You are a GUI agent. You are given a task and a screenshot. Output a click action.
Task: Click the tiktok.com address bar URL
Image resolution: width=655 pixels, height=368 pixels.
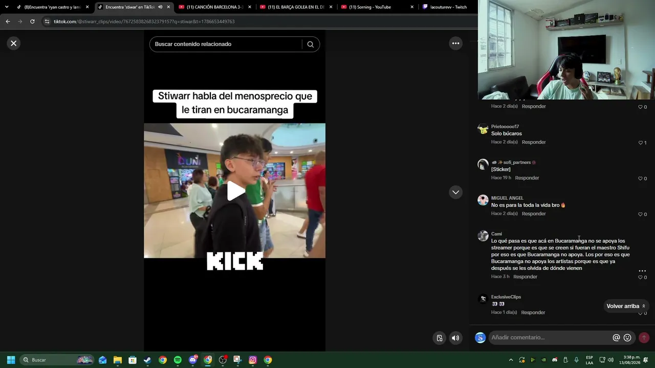coord(144,21)
